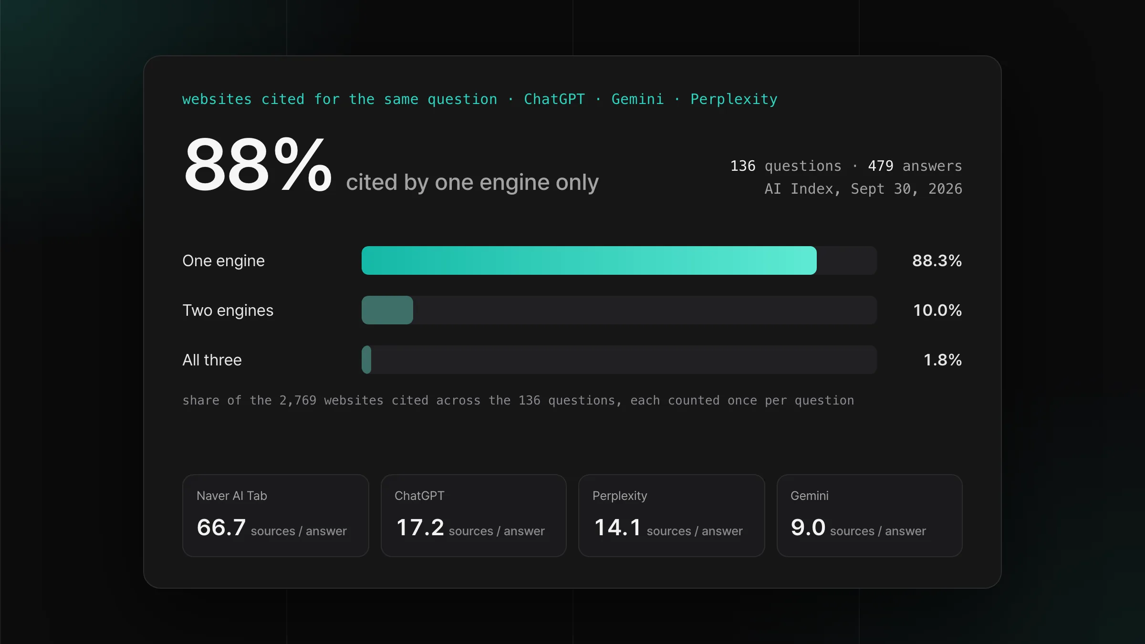Click the 'All three' row label
The image size is (1145, 644).
[x=212, y=360]
